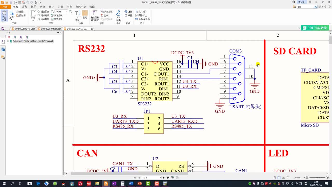Screen dimensions: 332x187
Task: Switch to IMX6ULL参考手册.pdf document tab
Action: [23, 29]
